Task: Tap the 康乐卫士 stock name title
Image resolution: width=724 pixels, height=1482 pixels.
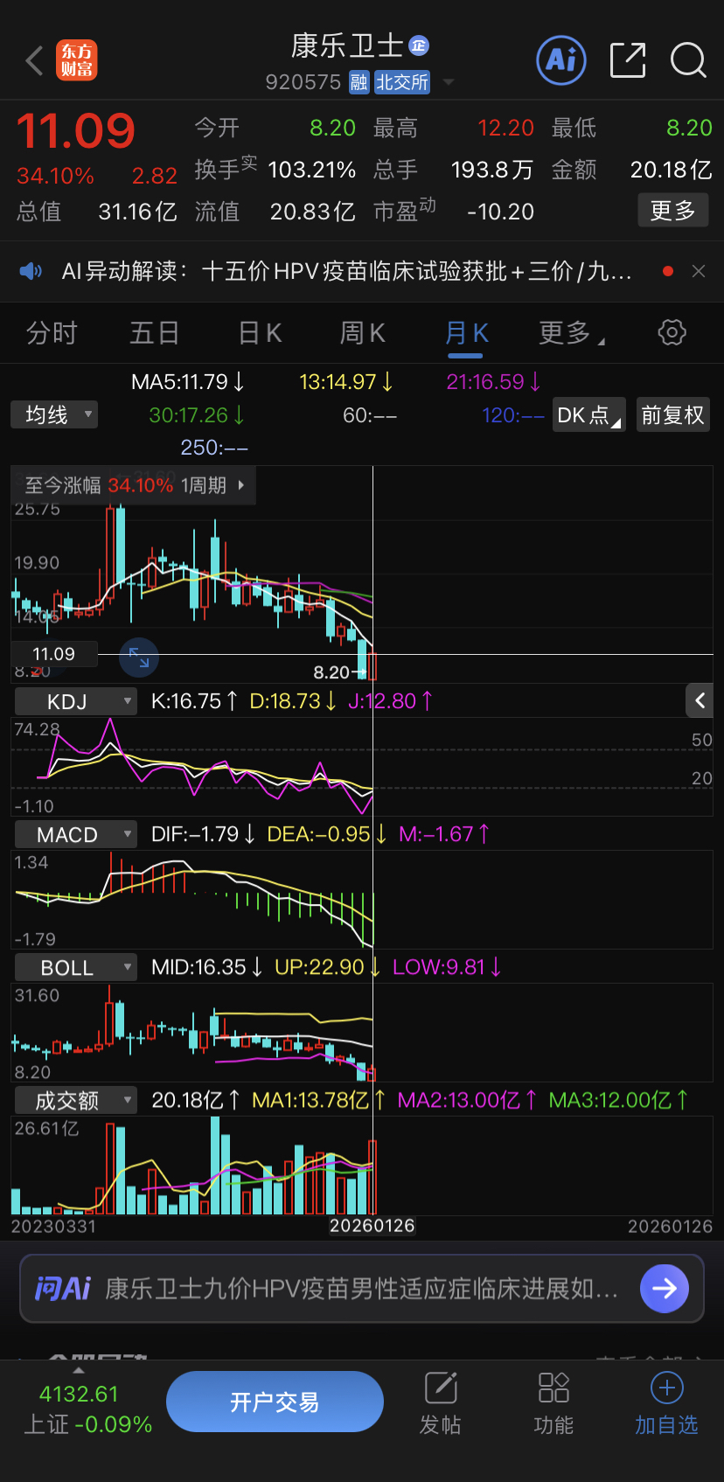Action: [346, 45]
